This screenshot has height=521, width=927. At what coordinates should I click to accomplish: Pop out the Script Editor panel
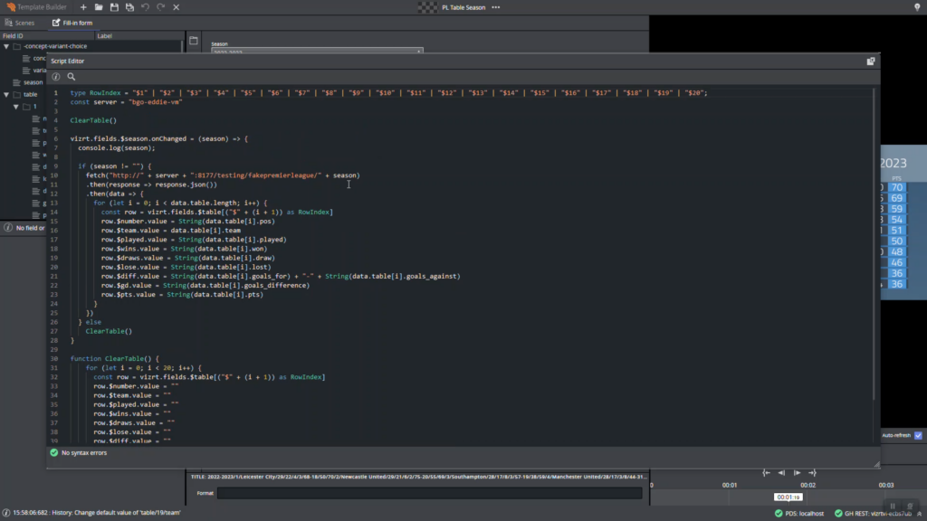pos(870,60)
